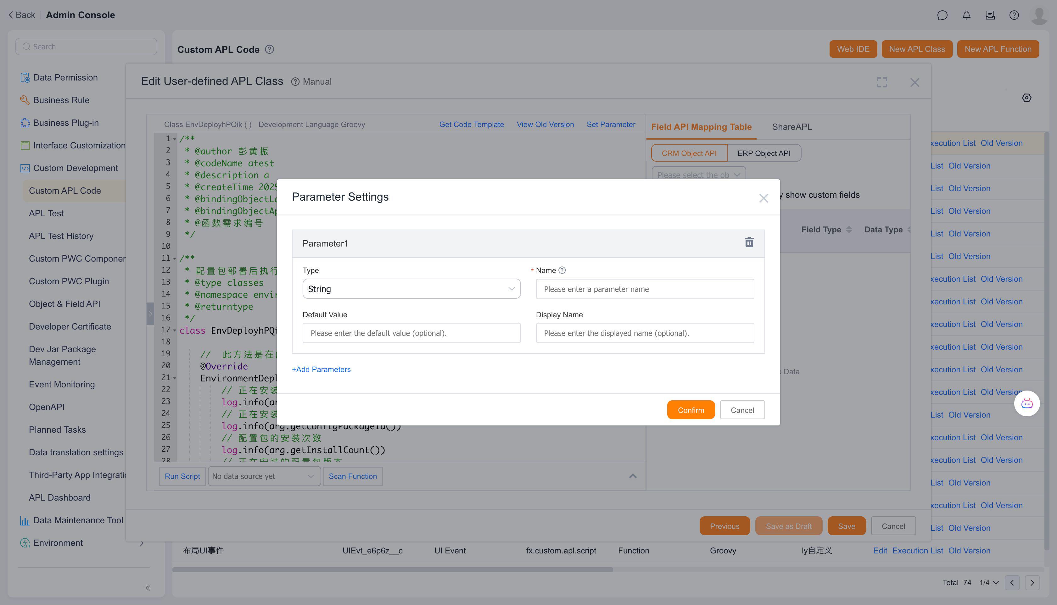Click the Data Permission icon
The height and width of the screenshot is (605, 1057).
coord(25,78)
